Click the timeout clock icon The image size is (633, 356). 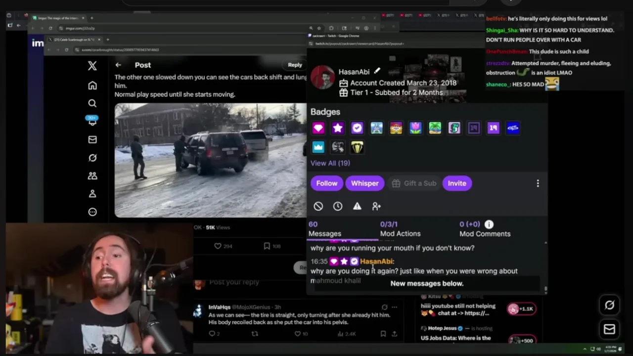point(338,206)
